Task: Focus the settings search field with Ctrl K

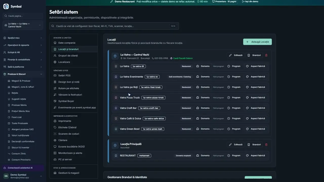Action: click(x=114, y=26)
